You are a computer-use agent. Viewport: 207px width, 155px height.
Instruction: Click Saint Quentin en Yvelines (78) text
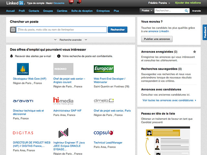pos(111,87)
